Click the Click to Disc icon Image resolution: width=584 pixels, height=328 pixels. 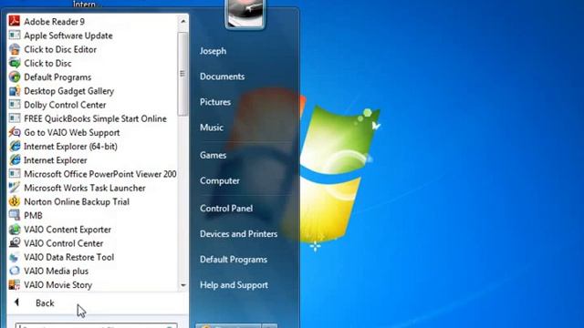point(15,63)
